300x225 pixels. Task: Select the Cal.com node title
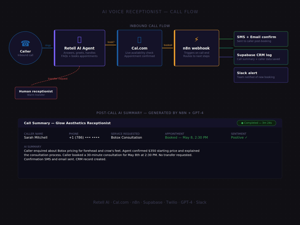click(139, 48)
